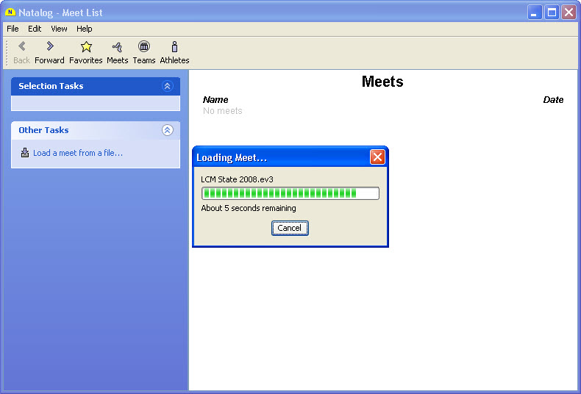This screenshot has width=581, height=394.
Task: Click the green loading progress bar
Action: tap(290, 193)
